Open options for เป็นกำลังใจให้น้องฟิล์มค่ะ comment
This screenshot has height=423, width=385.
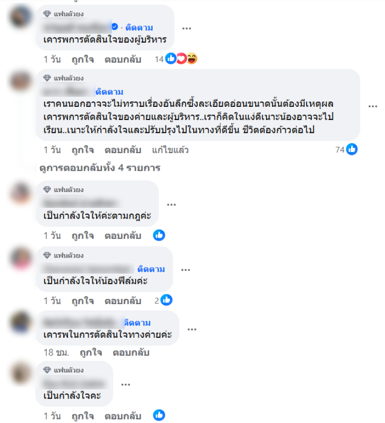186,270
